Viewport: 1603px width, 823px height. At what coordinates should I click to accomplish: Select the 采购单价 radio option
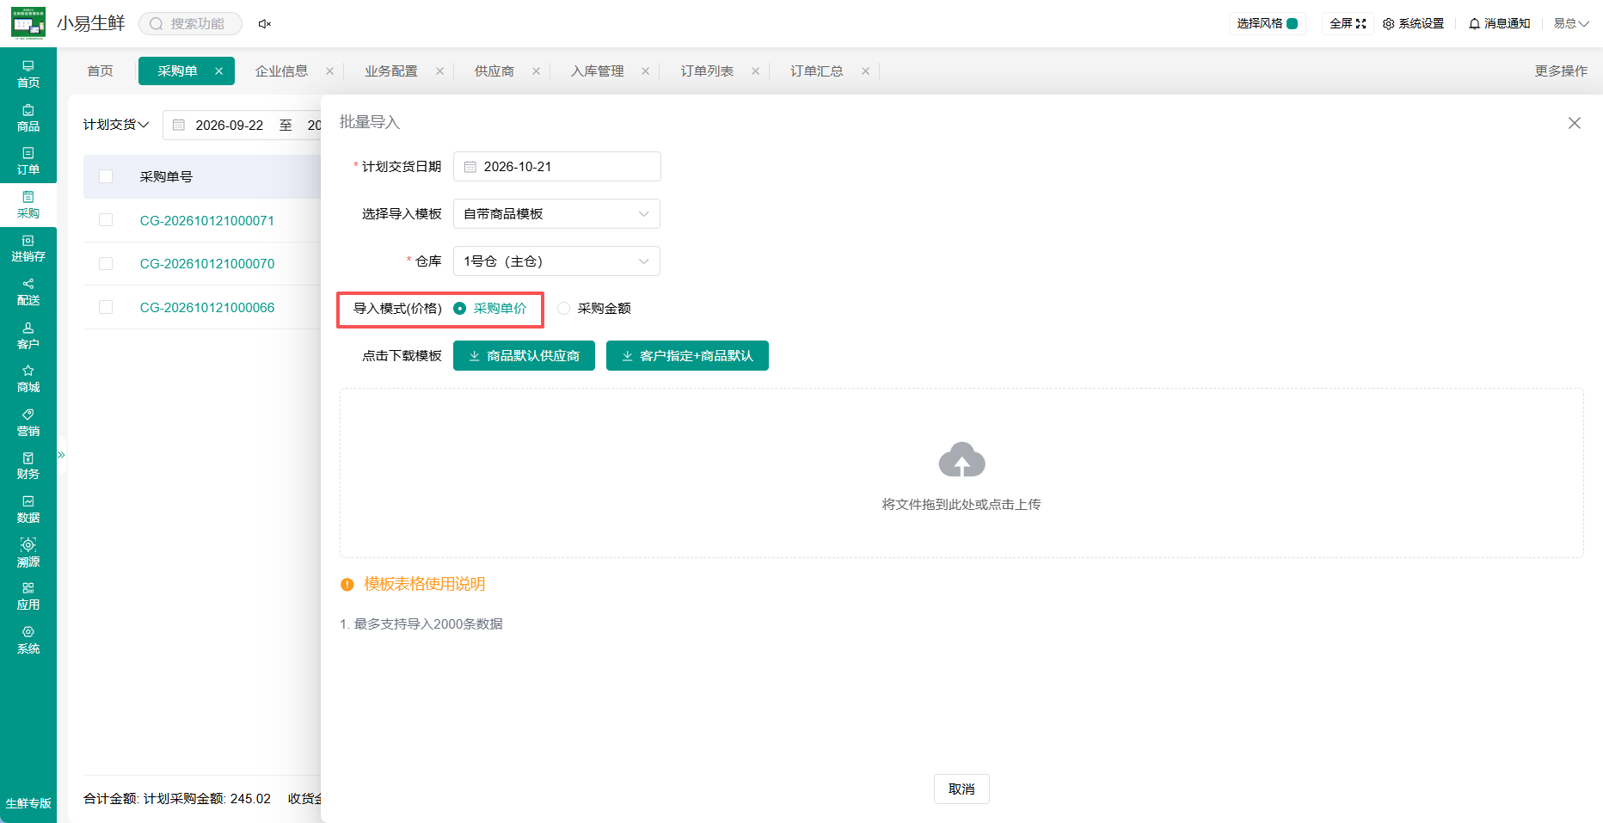(x=490, y=308)
